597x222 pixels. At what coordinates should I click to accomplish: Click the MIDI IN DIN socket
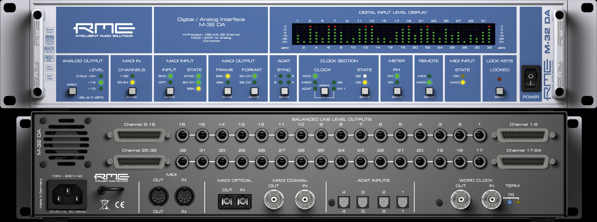(x=184, y=196)
